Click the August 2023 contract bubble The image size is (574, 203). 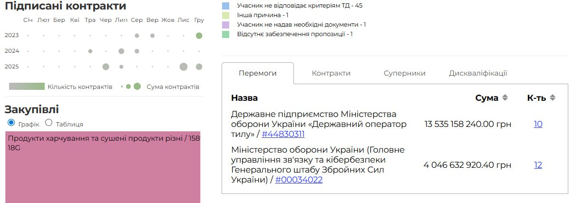[x=137, y=36]
